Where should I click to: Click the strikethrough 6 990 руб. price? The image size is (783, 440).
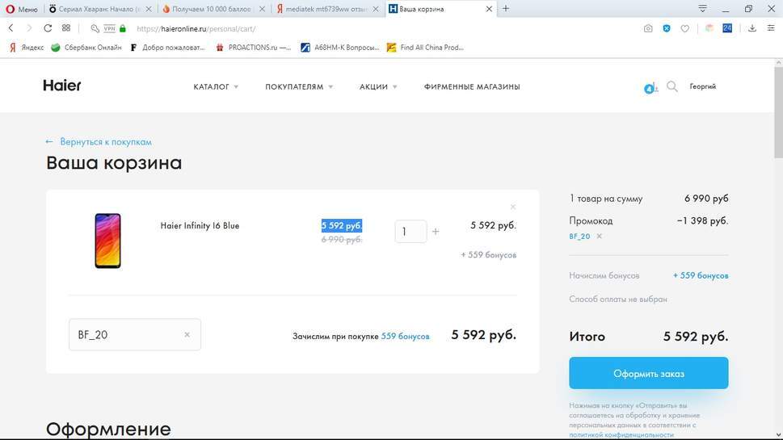[342, 240]
